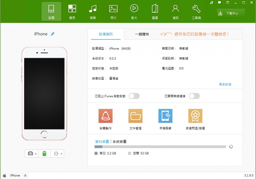Click the blue 其它 color swatch
Screen dimensions: 256x179
click(96, 153)
